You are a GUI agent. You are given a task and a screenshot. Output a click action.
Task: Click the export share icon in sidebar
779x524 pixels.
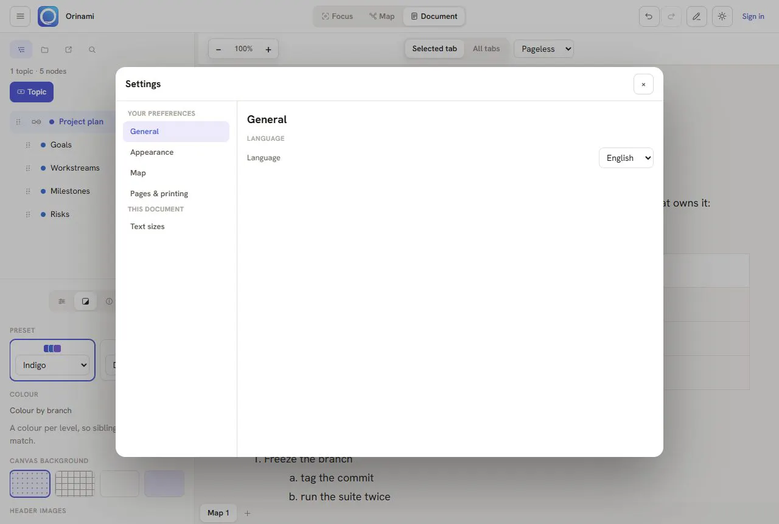coord(69,49)
